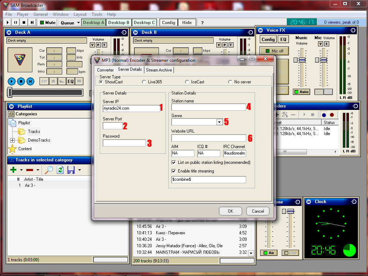Click the Categories icon in the Playlist panel

click(11, 114)
